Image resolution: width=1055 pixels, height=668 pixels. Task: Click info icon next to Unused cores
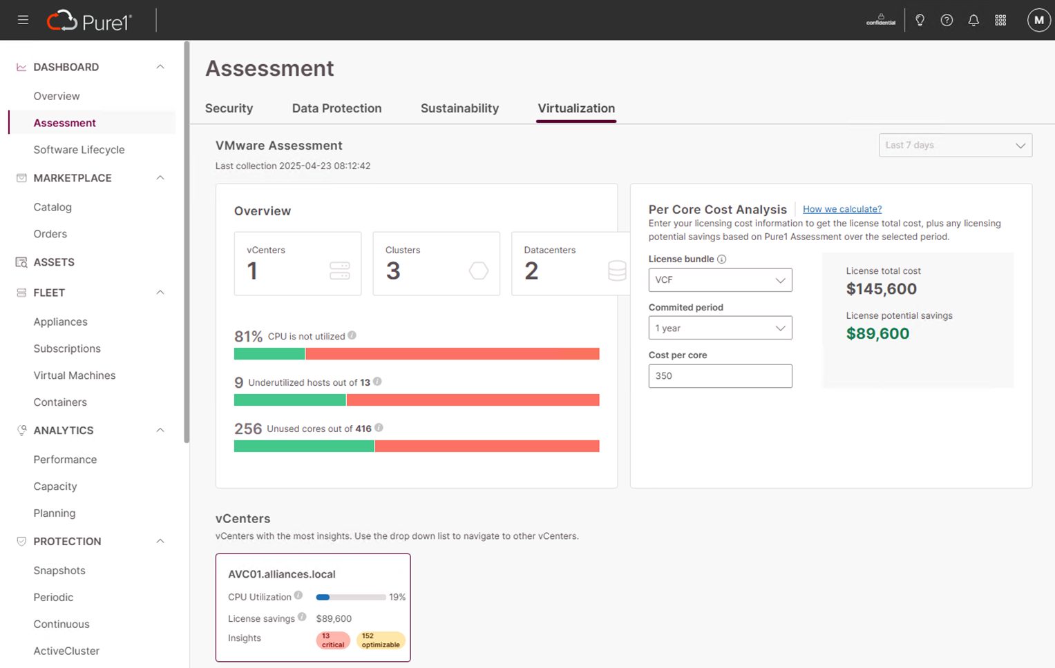(x=379, y=428)
